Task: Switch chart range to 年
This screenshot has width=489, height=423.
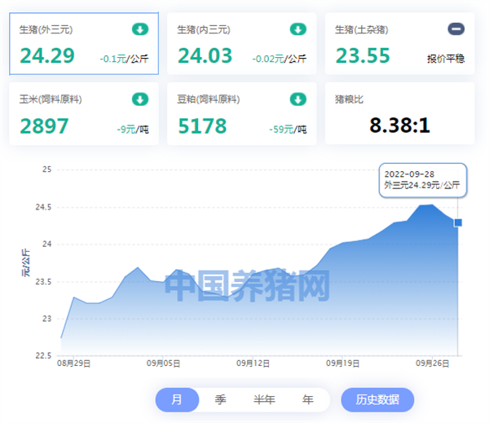Action: (308, 399)
